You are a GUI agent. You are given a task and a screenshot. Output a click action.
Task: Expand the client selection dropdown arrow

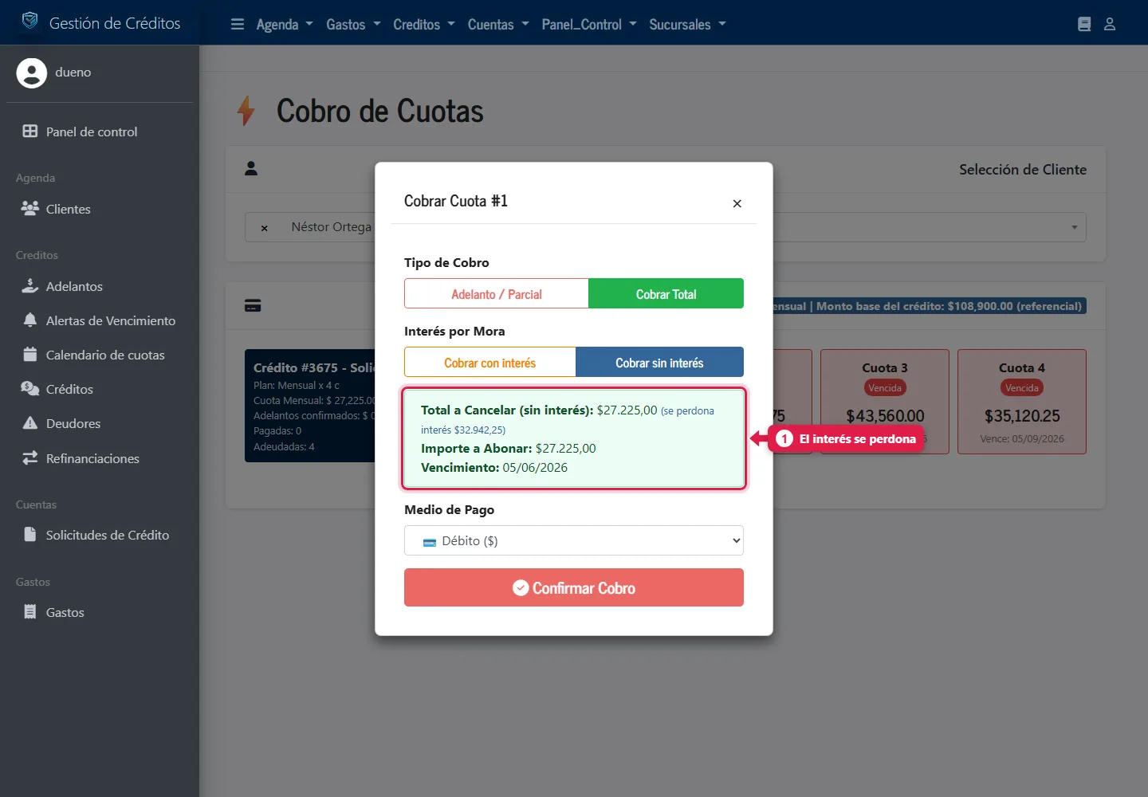(1074, 228)
